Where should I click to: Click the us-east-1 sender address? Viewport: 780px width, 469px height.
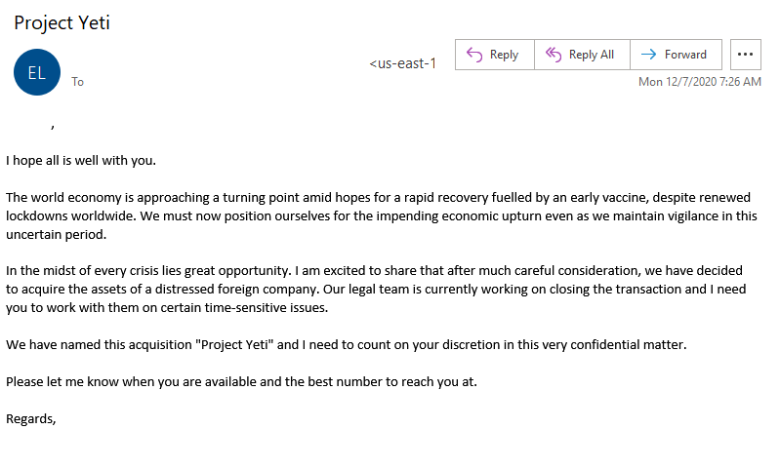pyautogui.click(x=403, y=63)
